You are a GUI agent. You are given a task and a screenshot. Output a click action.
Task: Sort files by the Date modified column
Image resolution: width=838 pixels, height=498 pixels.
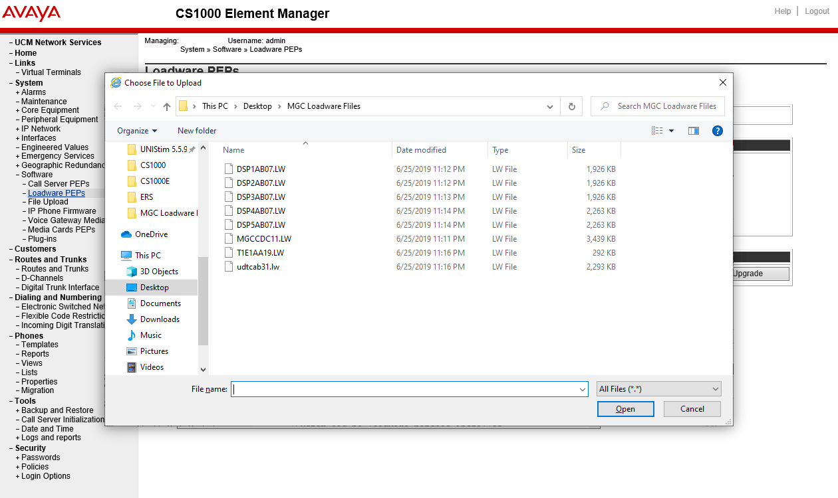tap(421, 150)
